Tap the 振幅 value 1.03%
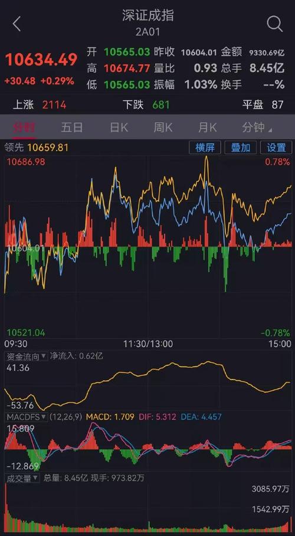Screen dimensions: 295x536 click(x=201, y=84)
